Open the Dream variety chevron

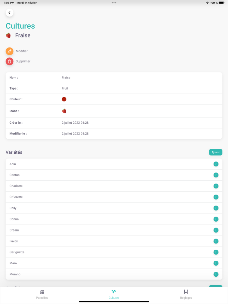pos(216,230)
